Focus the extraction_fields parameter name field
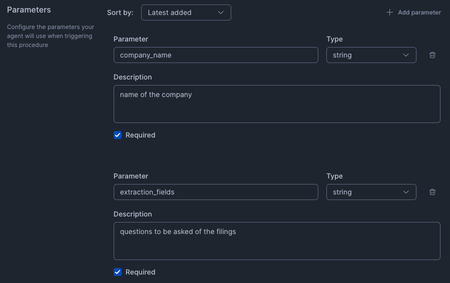This screenshot has height=283, width=450. 216,192
